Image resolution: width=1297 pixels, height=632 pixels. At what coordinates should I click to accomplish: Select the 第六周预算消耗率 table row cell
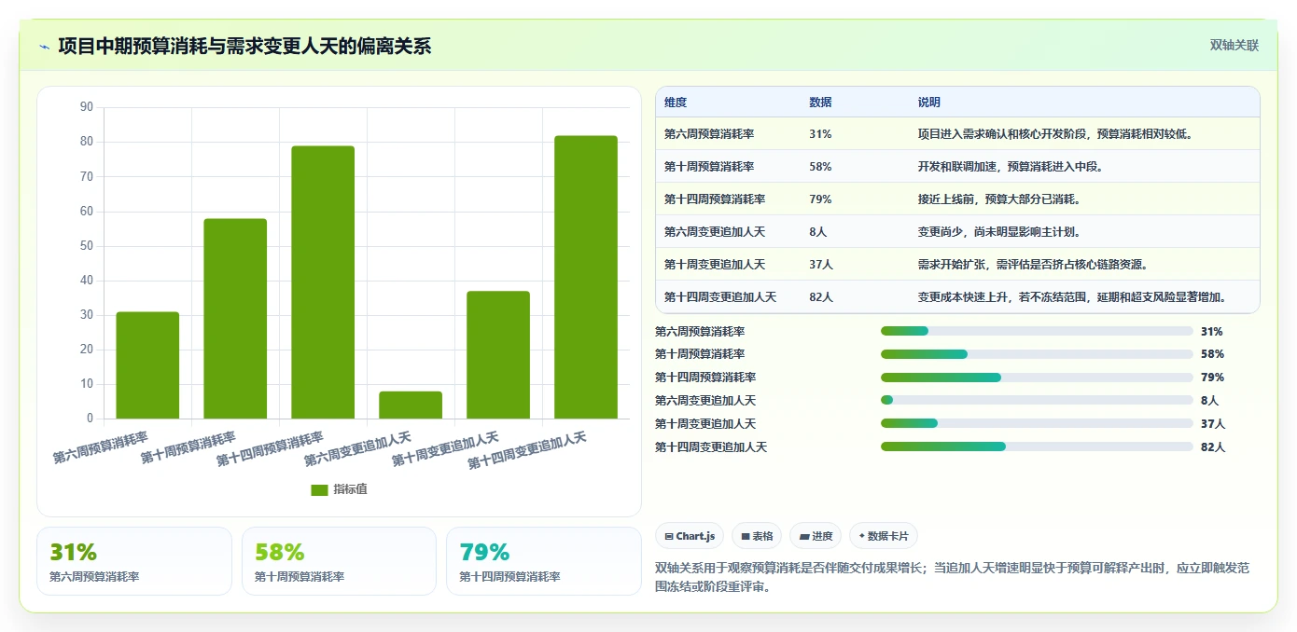709,134
